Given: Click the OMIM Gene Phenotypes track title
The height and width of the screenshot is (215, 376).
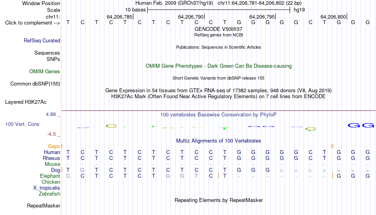Looking at the screenshot, I should coord(218,66).
